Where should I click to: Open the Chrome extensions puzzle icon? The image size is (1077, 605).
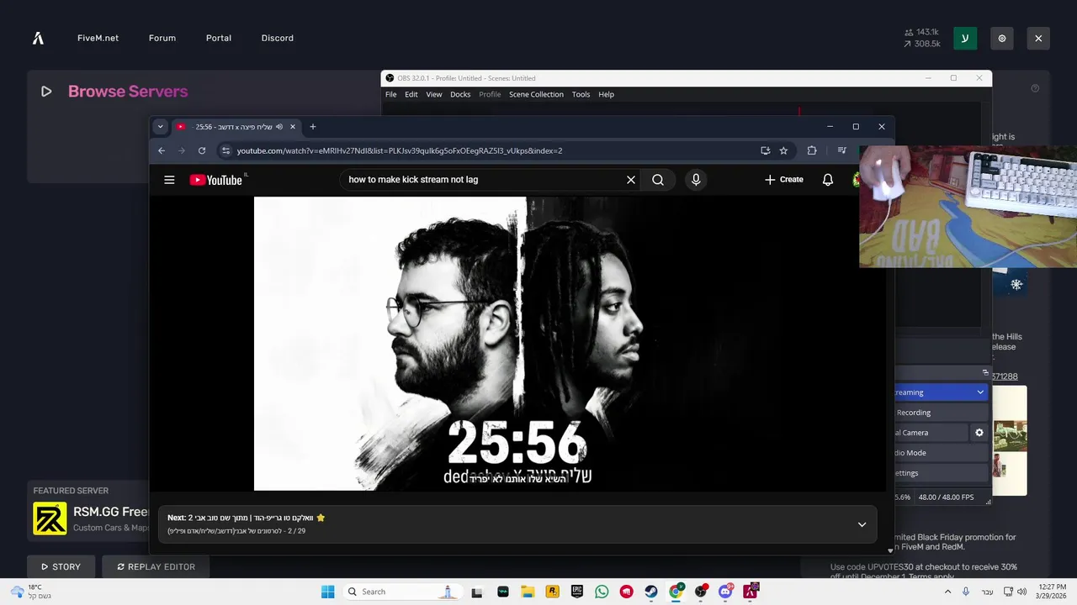point(812,150)
